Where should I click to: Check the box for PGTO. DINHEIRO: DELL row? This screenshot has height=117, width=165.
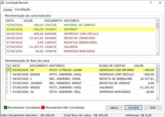[x=9, y=92]
